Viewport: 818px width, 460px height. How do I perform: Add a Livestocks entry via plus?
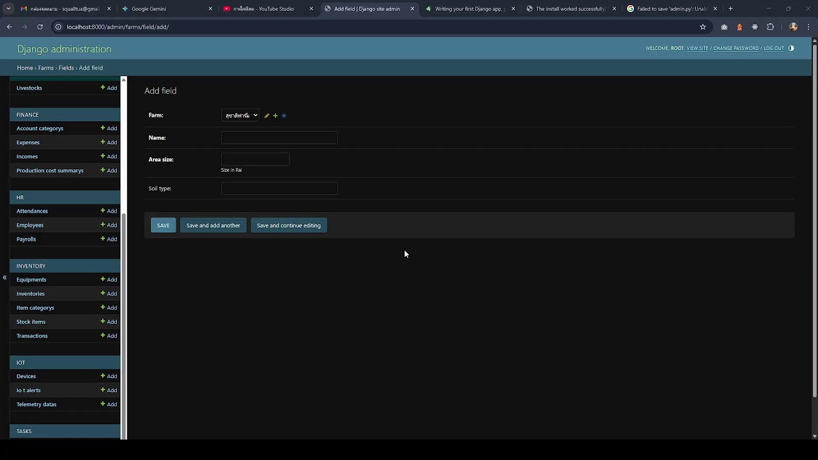point(109,88)
